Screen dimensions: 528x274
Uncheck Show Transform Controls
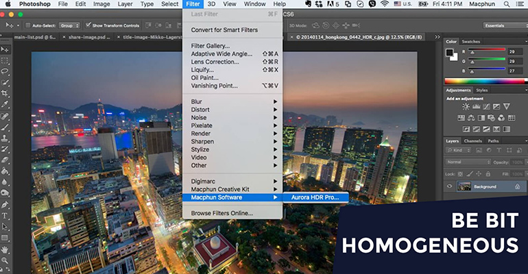pyautogui.click(x=88, y=25)
